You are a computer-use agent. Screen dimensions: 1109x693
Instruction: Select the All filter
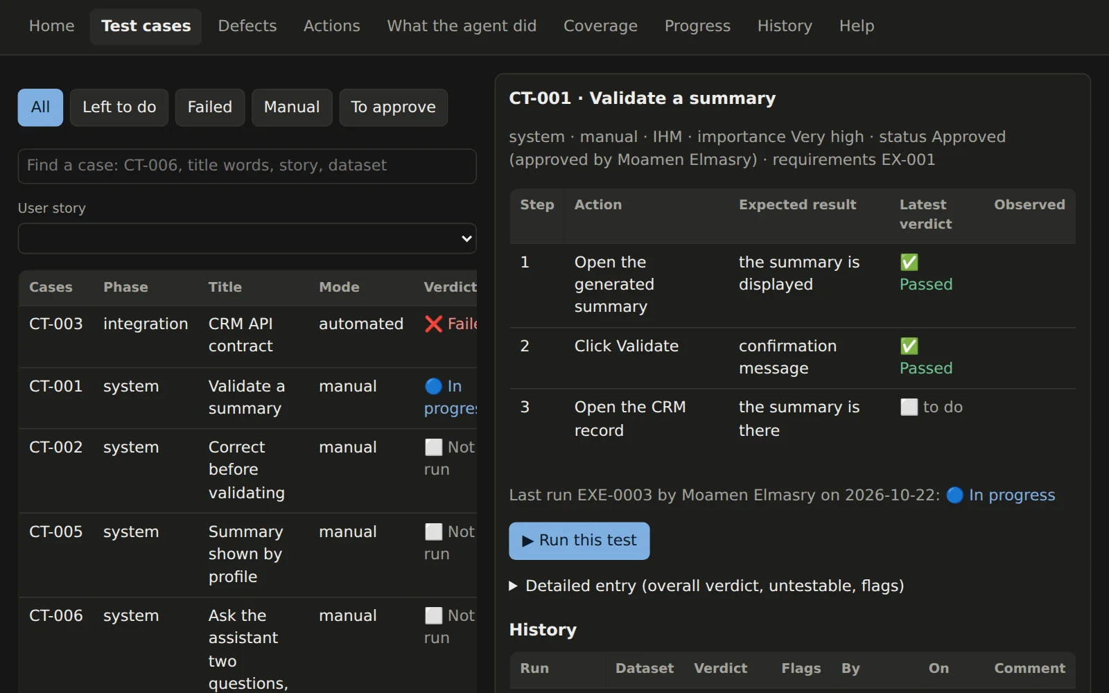(x=40, y=107)
